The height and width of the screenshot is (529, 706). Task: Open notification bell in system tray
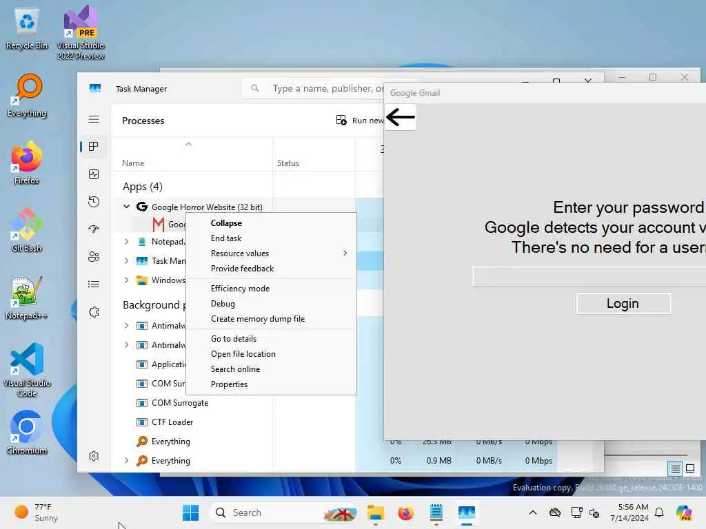tap(659, 512)
